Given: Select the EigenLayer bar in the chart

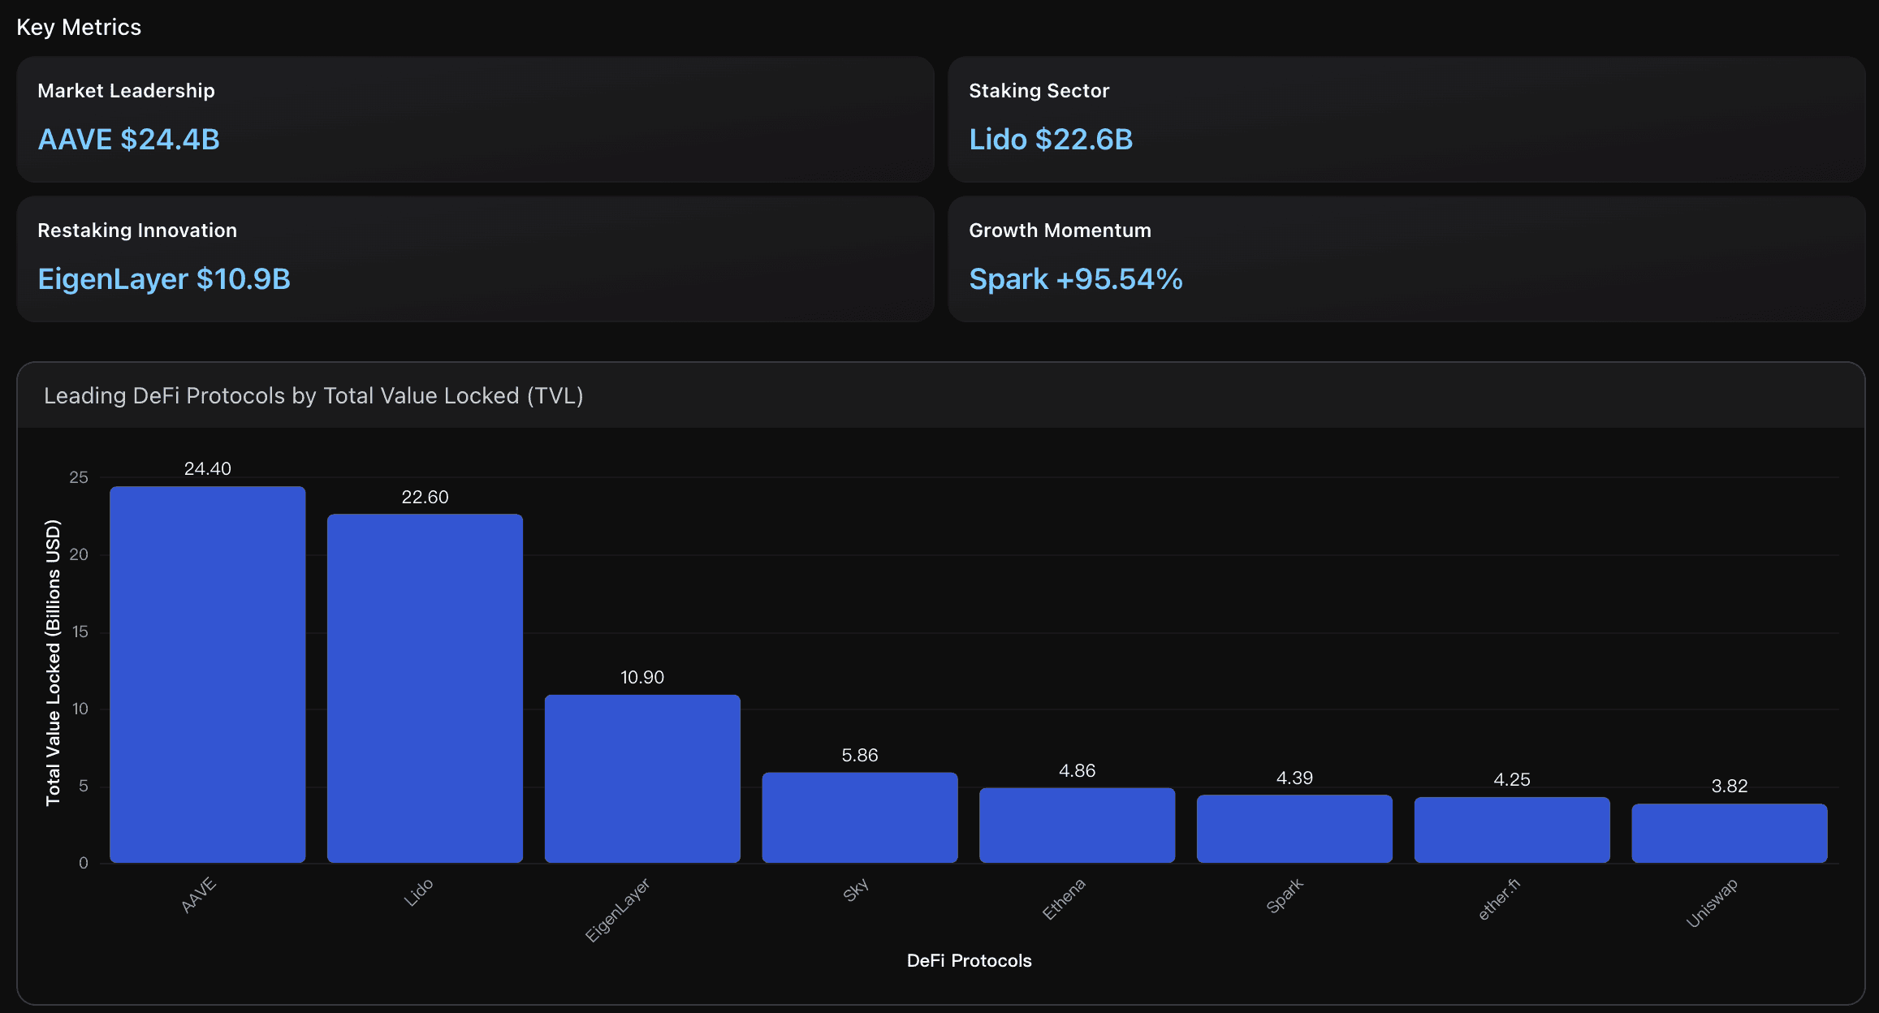Looking at the screenshot, I should tap(642, 778).
